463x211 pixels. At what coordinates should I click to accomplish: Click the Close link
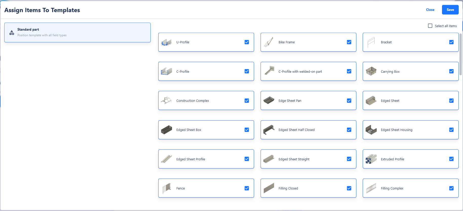(x=430, y=10)
